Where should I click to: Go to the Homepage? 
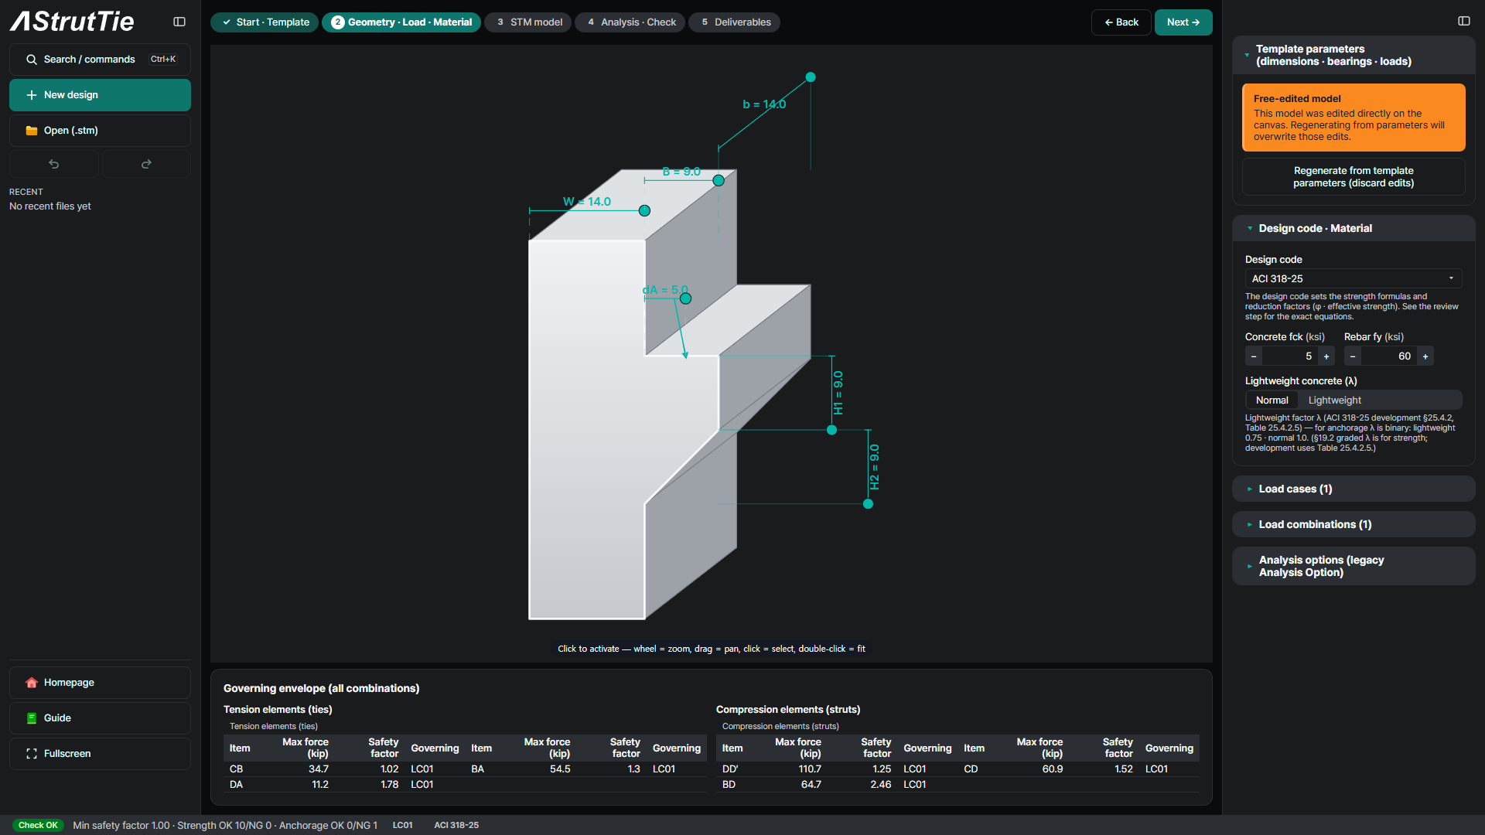[x=100, y=683]
